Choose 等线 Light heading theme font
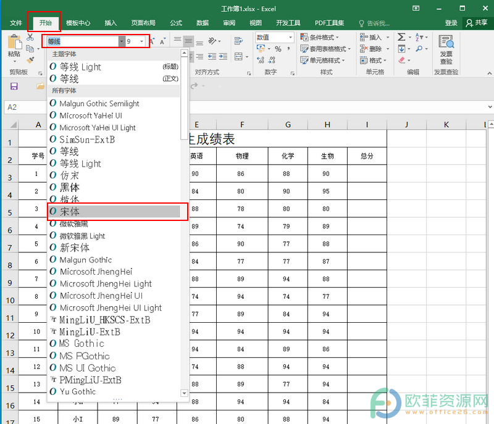 pyautogui.click(x=114, y=67)
